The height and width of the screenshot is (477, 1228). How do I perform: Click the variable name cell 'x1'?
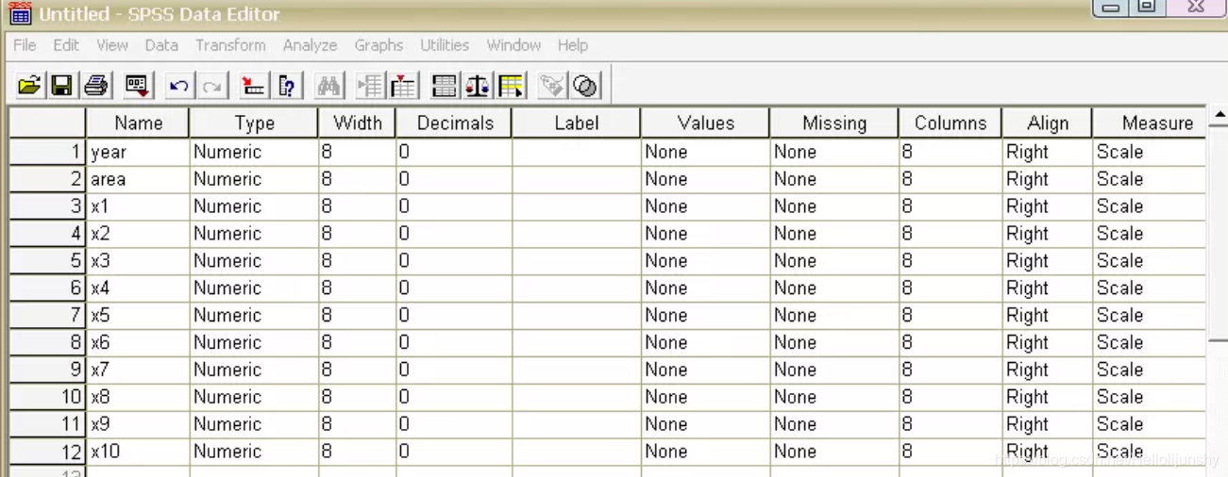tap(138, 206)
